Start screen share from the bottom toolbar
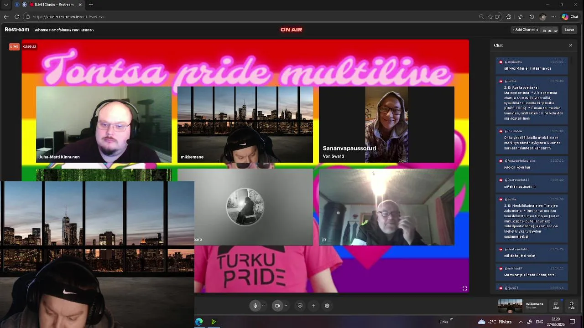 300,306
